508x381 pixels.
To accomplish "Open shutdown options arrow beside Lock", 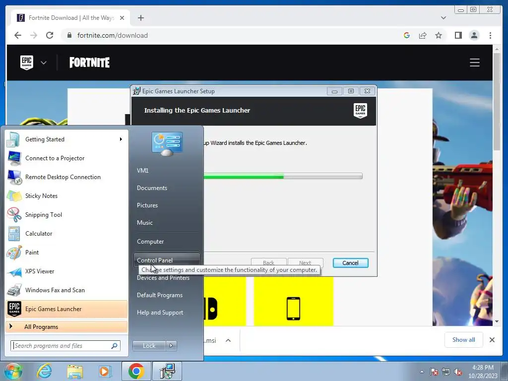I will tap(171, 346).
